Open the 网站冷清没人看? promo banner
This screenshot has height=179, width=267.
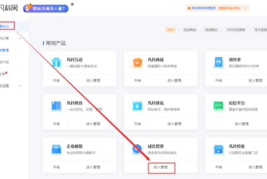[x=46, y=8]
